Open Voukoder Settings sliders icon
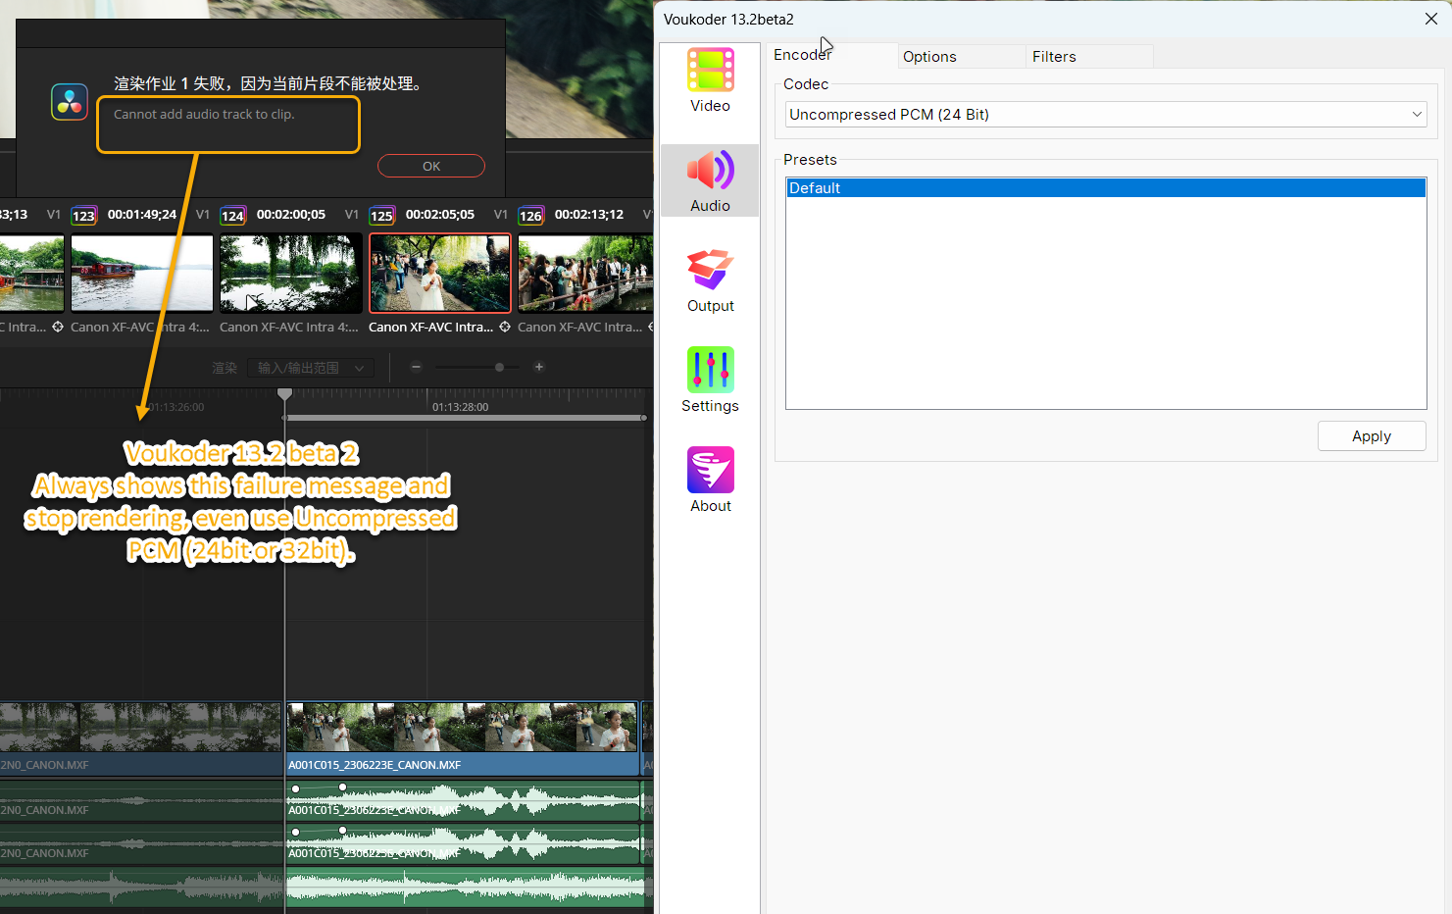The image size is (1452, 914). click(710, 370)
